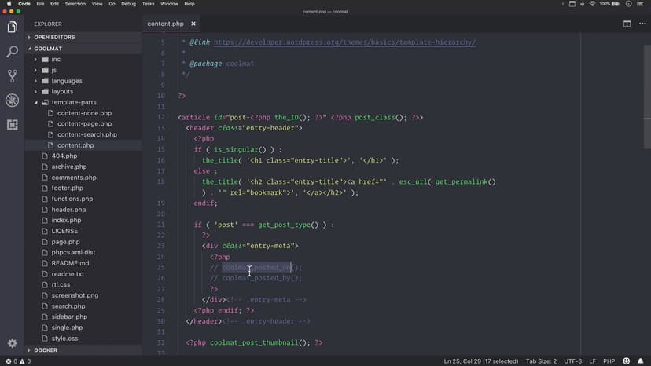Open the Selection menu
Screen dimensions: 651x366
click(75, 4)
